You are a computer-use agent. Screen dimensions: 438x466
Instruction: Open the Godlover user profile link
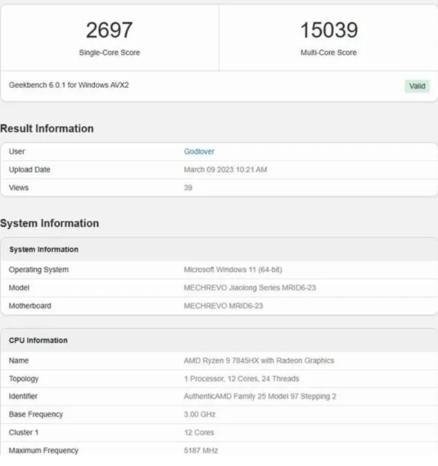pyautogui.click(x=199, y=152)
